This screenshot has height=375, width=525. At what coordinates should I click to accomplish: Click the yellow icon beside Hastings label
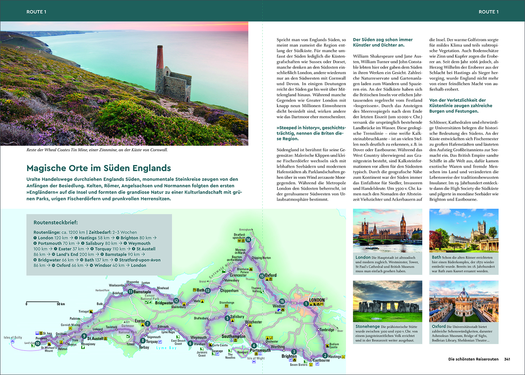click(x=343, y=357)
